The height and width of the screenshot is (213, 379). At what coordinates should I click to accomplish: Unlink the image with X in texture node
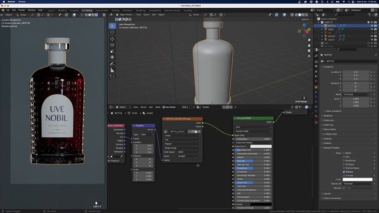(x=200, y=131)
